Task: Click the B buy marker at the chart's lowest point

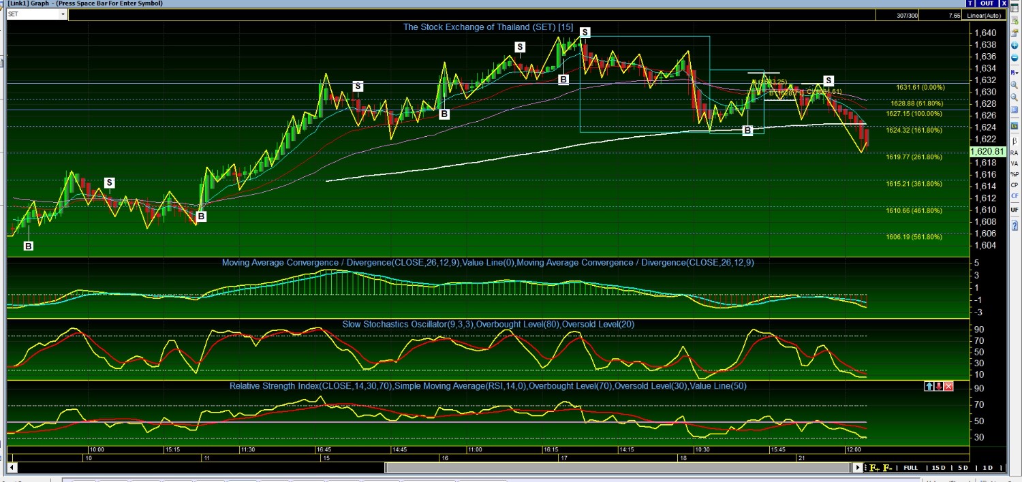Action: [x=29, y=246]
